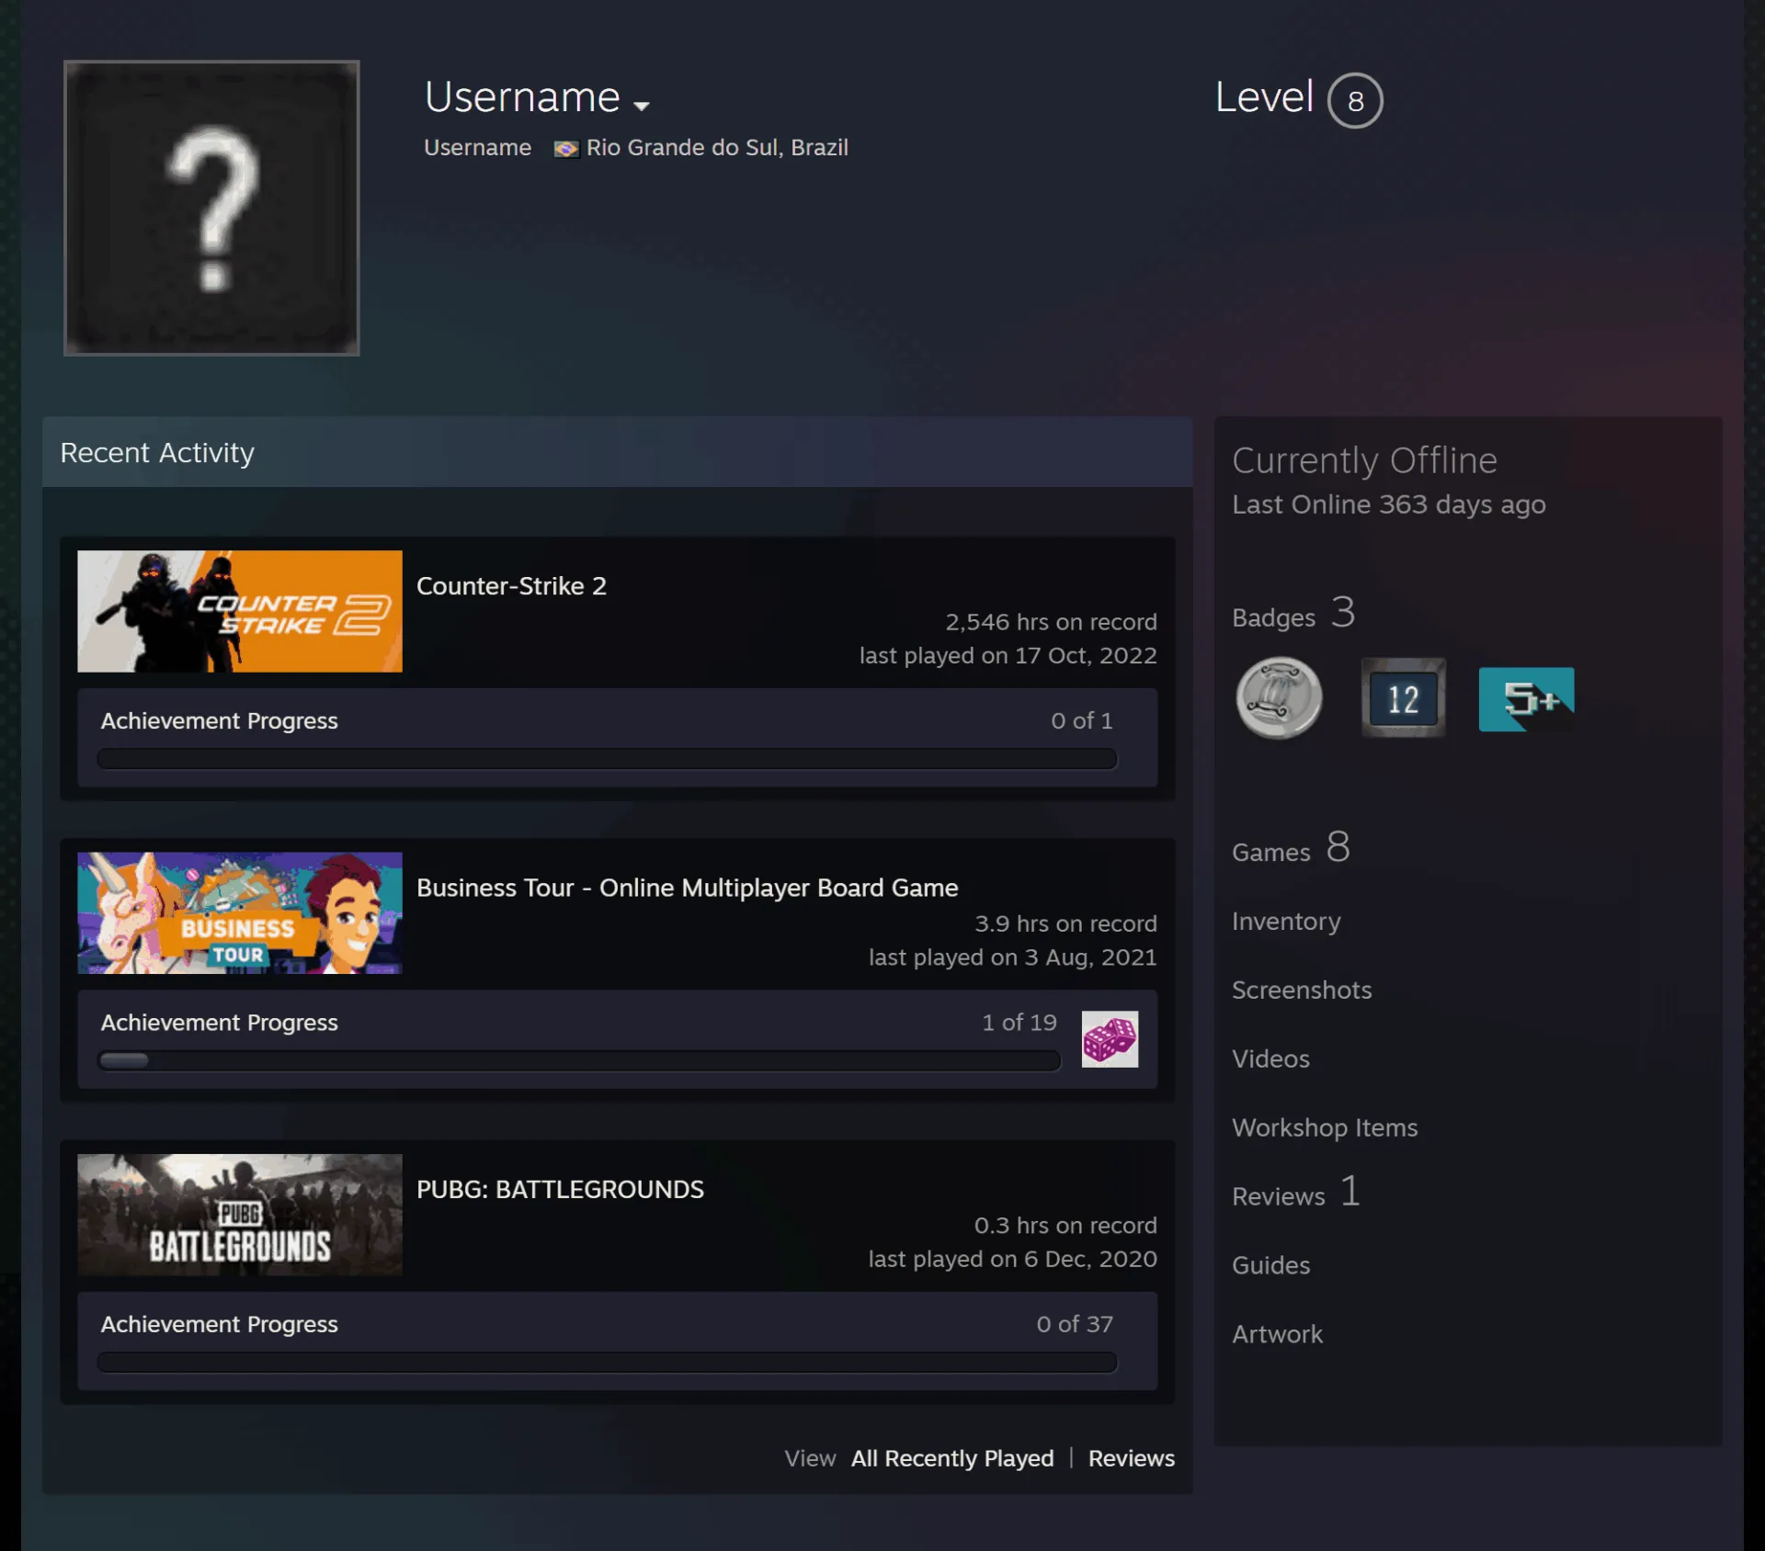1765x1551 pixels.
Task: Open the Badges section
Action: pos(1293,614)
